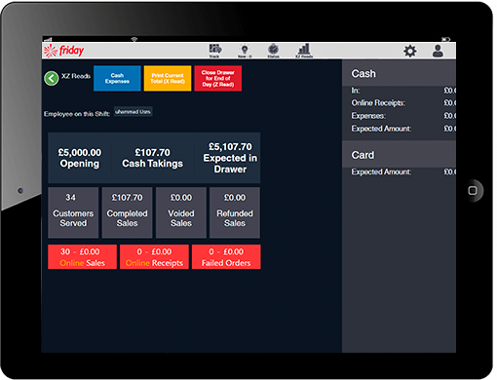The height and width of the screenshot is (380, 497).
Task: Click Close Drawer for End of Day
Action: [x=218, y=78]
